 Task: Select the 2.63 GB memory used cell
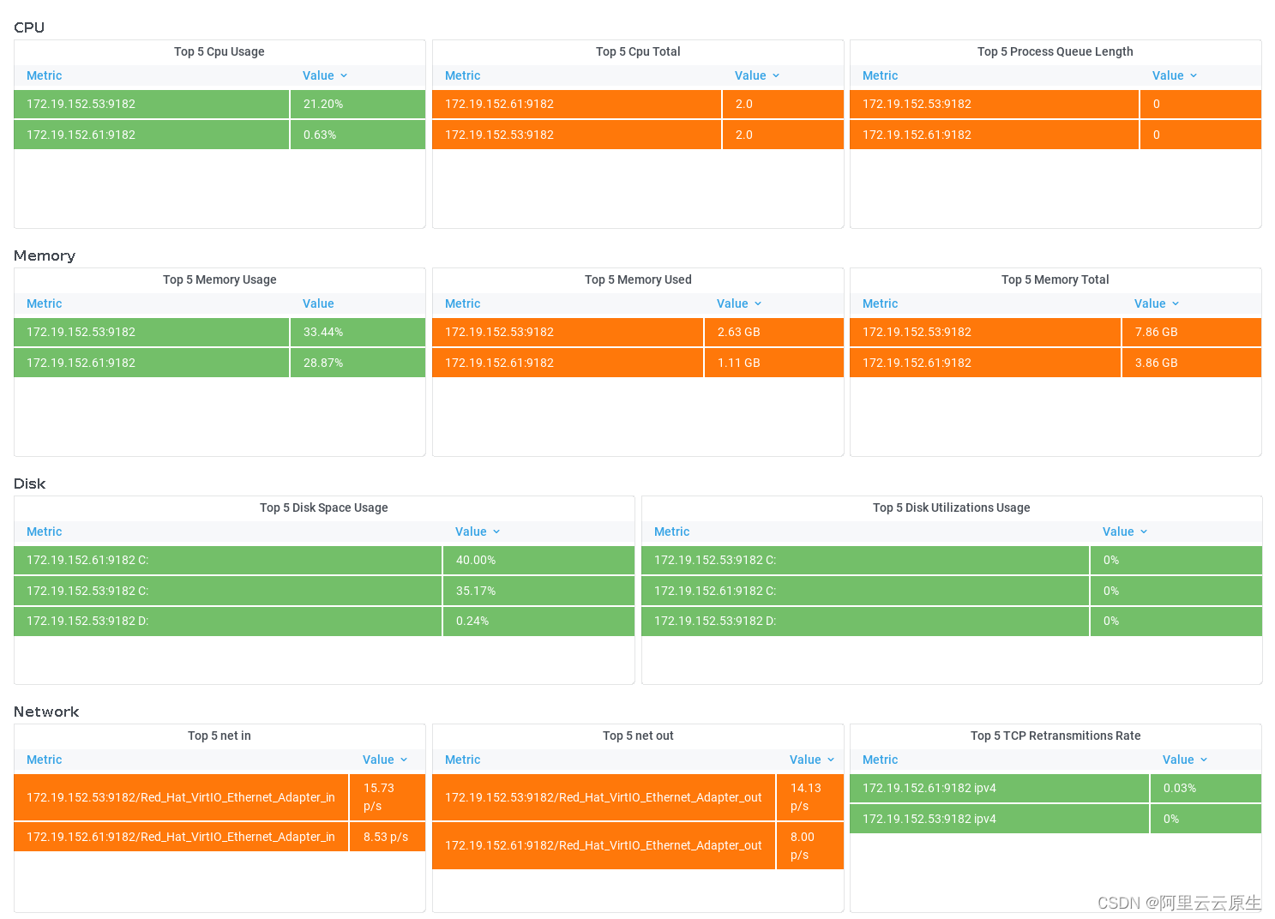pyautogui.click(x=774, y=332)
